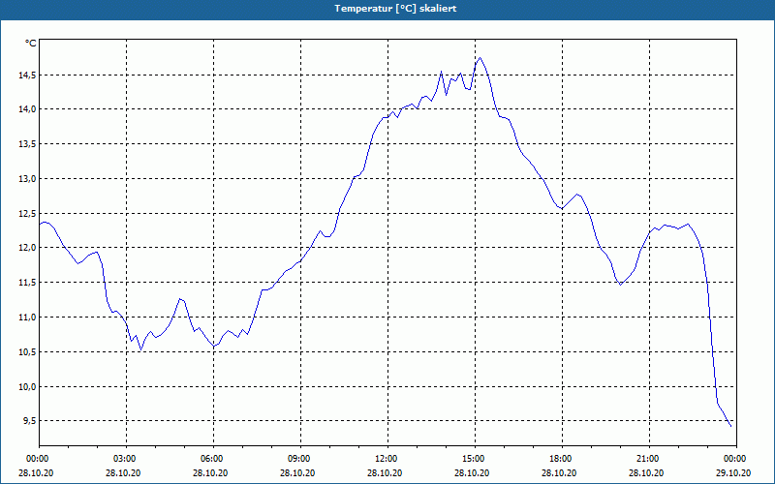Image resolution: width=775 pixels, height=484 pixels.
Task: Click the 00:00 time label dated 29.10.20
Action: pos(734,459)
